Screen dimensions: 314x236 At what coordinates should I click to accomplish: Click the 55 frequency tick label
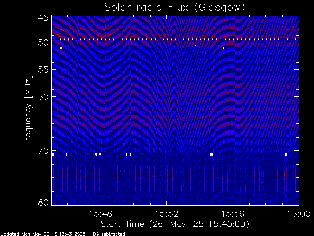tap(43, 69)
